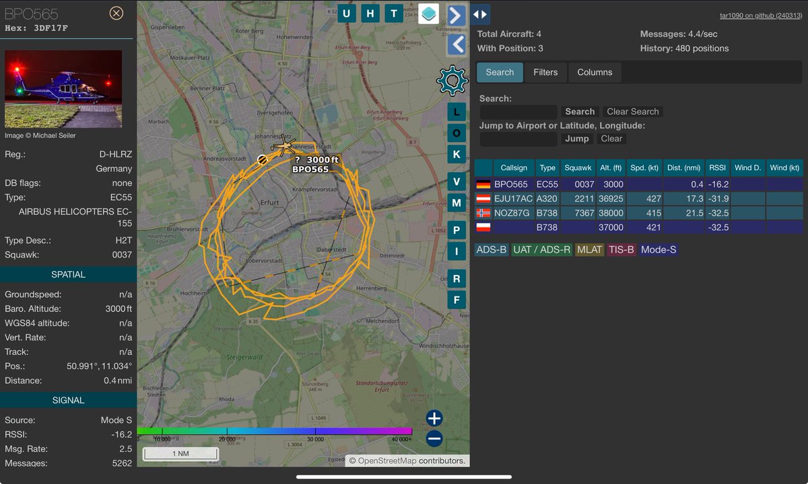Switch to the Search tab

500,72
